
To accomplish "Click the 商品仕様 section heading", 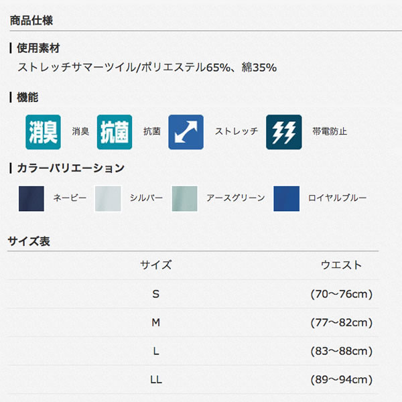I will tap(31, 21).
